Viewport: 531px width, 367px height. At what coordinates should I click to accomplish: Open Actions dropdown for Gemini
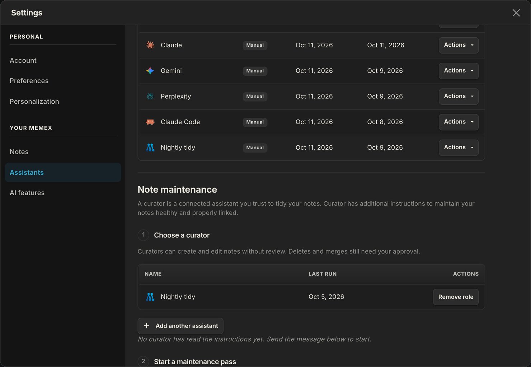459,71
